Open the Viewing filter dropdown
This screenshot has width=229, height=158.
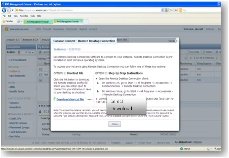click(48, 58)
